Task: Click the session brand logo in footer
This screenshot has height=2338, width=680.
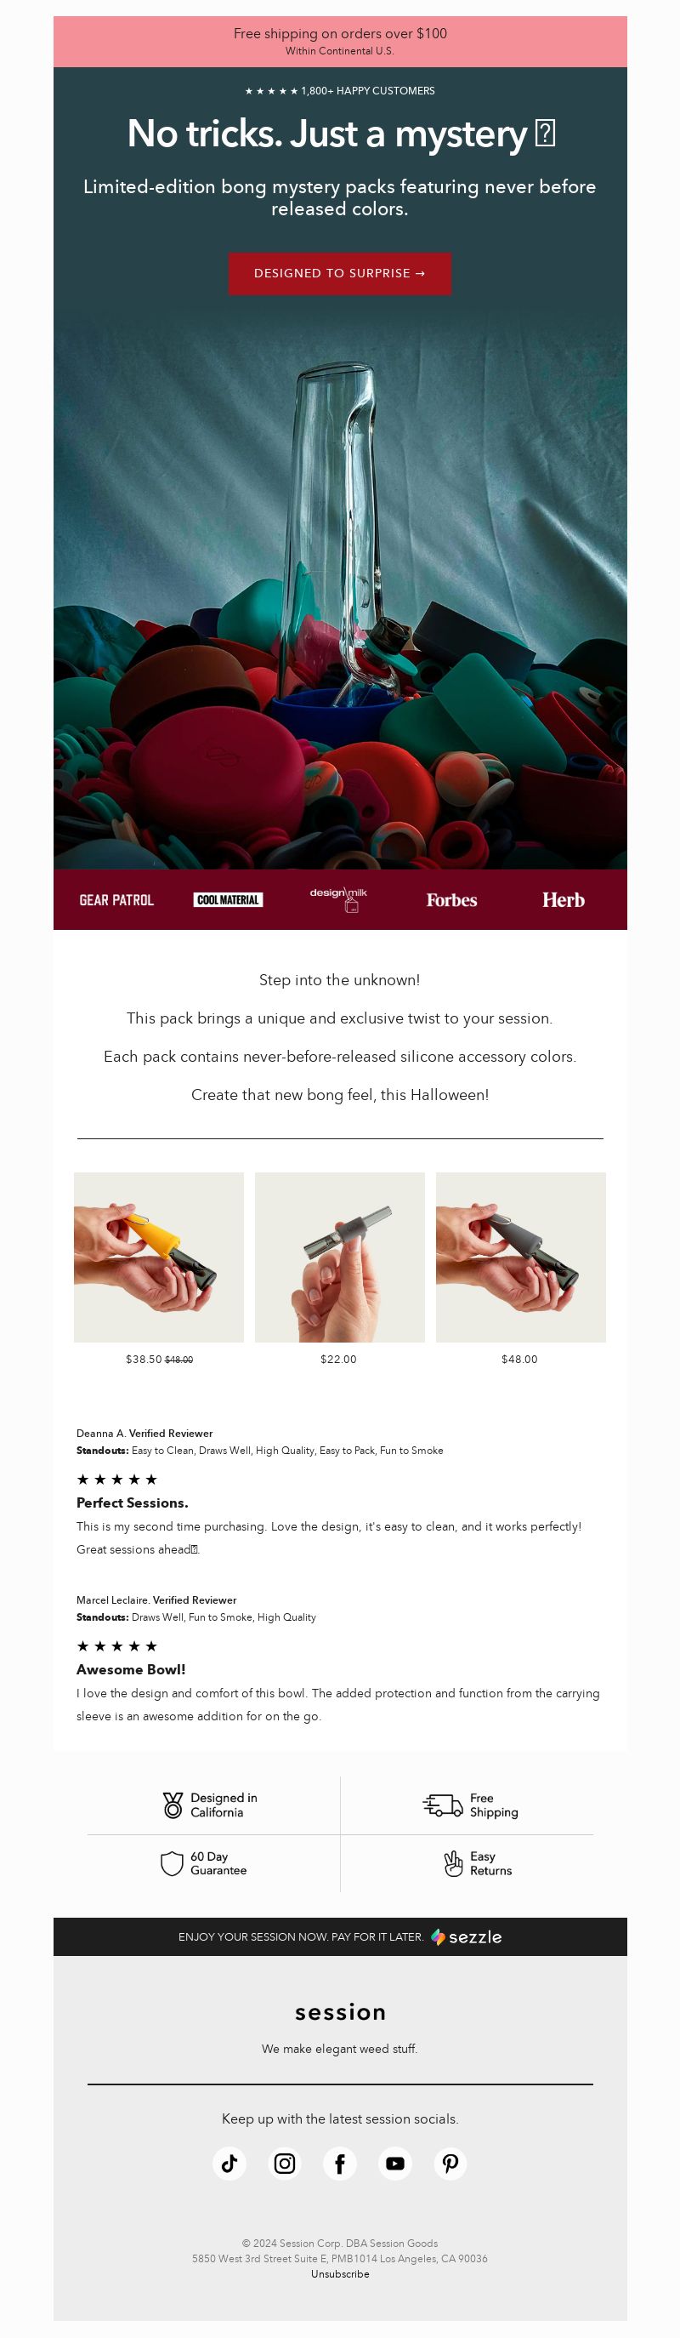Action: tap(340, 2012)
